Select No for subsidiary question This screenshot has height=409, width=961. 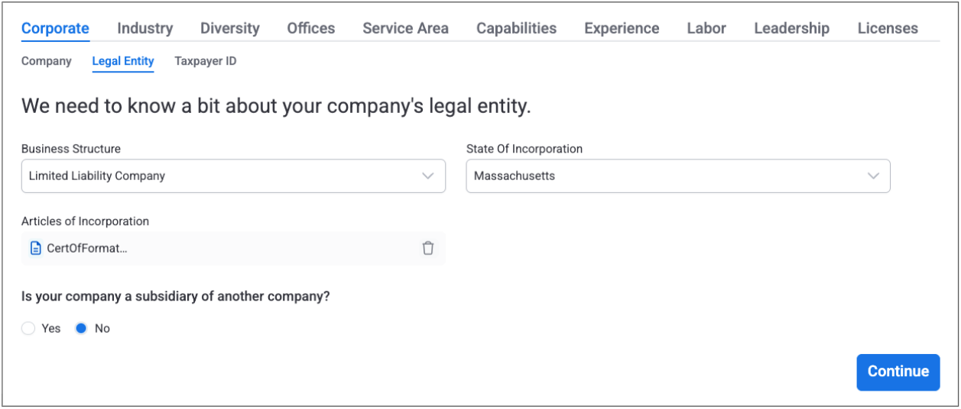click(x=81, y=328)
